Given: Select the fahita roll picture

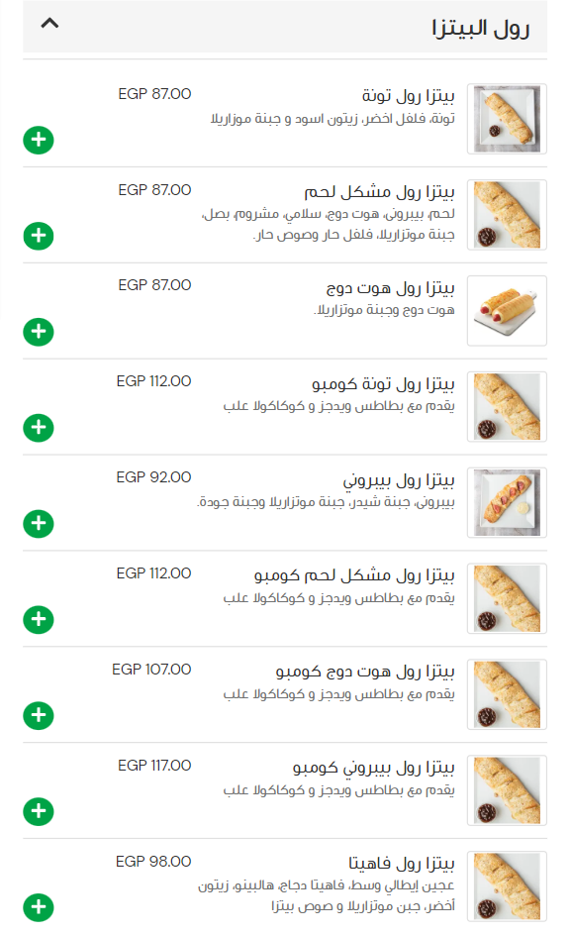Looking at the screenshot, I should tap(507, 887).
